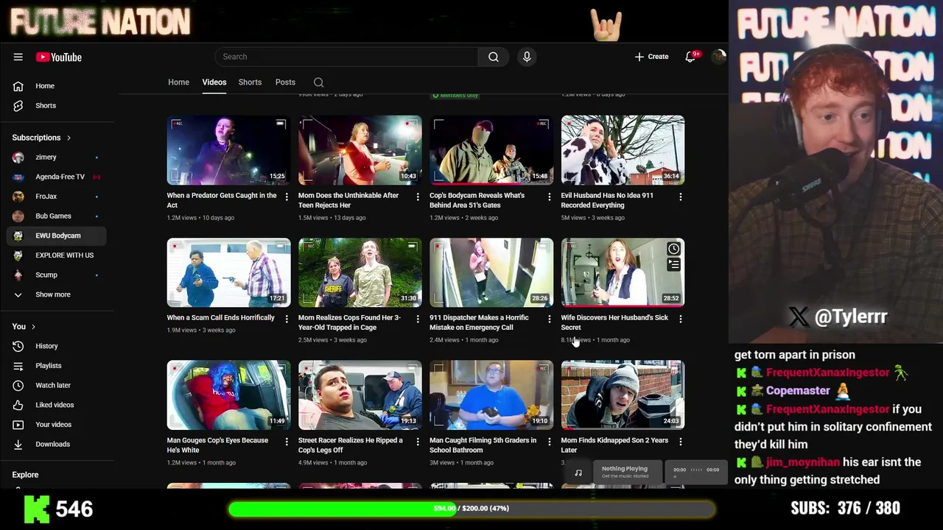Switch to the channel Home tab

178,82
